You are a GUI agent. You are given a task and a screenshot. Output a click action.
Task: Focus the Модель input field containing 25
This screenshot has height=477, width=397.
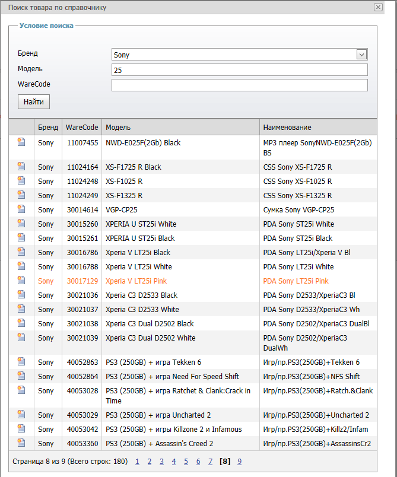point(239,70)
